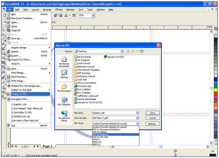The image size is (219, 158).
Task: Select the Photoshop Tutorial folder
Action: pos(85,77)
